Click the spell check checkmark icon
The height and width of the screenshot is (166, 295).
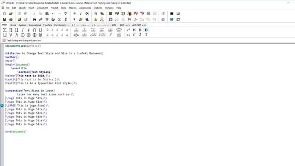point(65,13)
